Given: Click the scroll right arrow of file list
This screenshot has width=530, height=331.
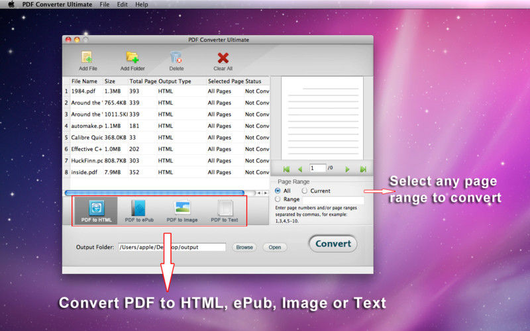Looking at the screenshot, I should 266,193.
